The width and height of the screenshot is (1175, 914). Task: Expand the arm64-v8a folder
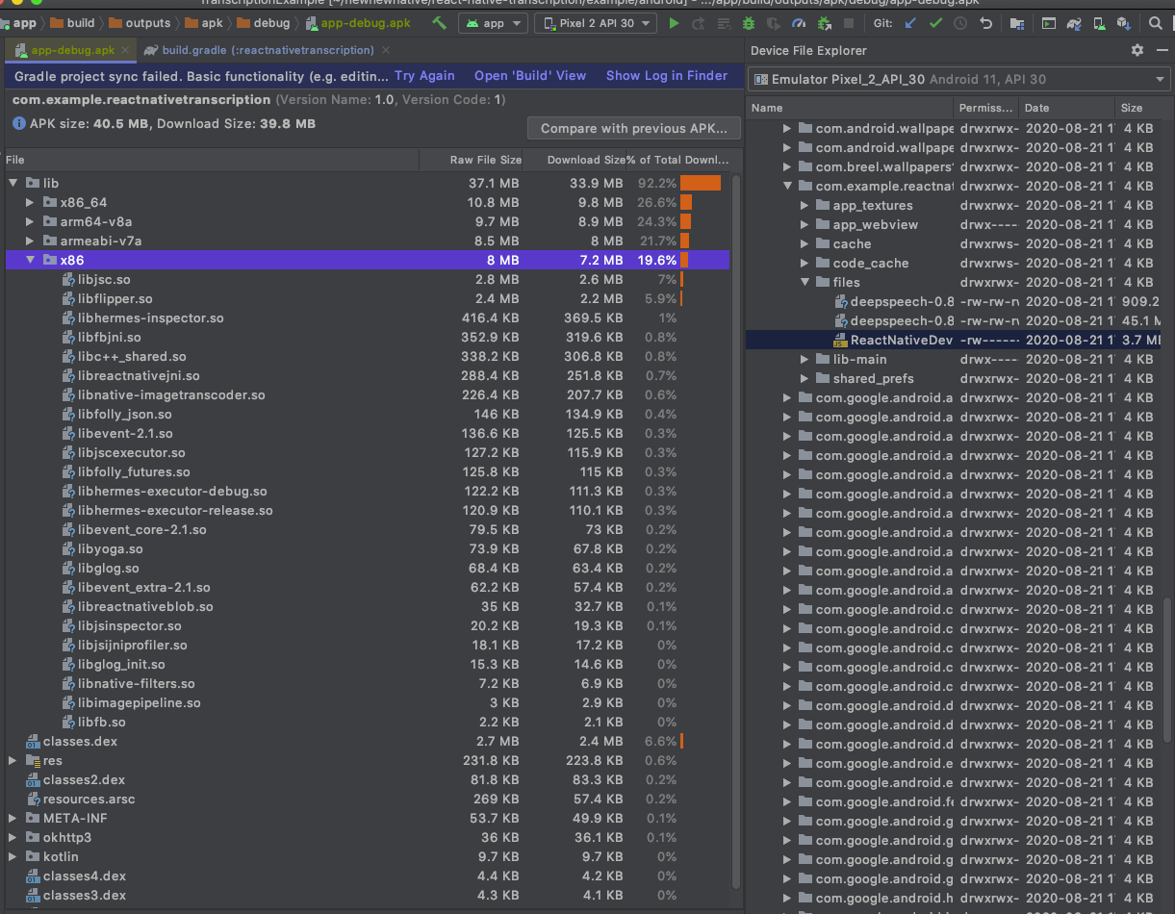(x=31, y=221)
